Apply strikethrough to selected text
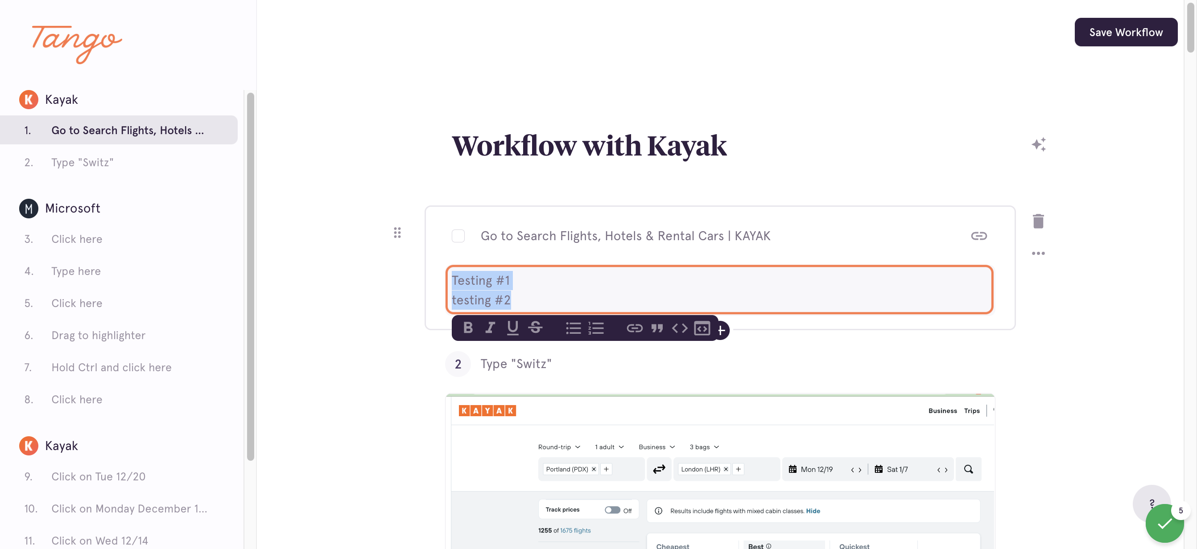The height and width of the screenshot is (549, 1197). point(535,328)
